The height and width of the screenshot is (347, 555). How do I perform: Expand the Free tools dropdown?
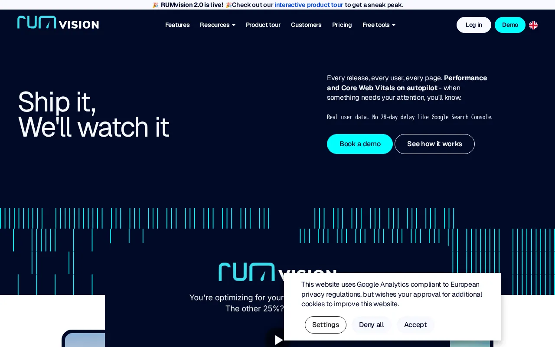pyautogui.click(x=379, y=25)
